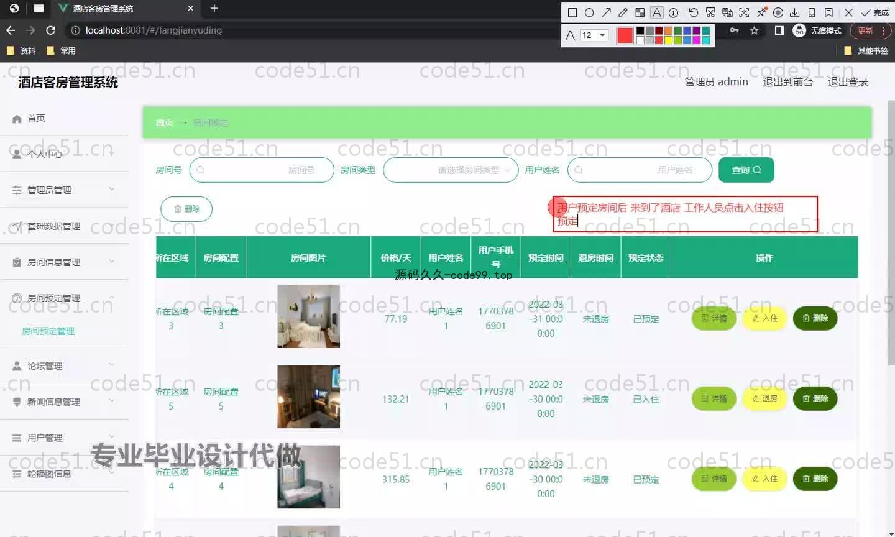The width and height of the screenshot is (895, 537).
Task: Delete the 315.85 price row
Action: [815, 479]
